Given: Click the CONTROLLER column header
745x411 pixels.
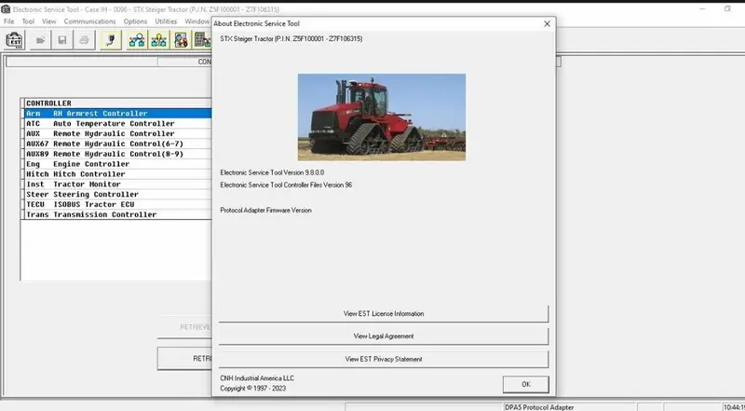Looking at the screenshot, I should (117, 103).
